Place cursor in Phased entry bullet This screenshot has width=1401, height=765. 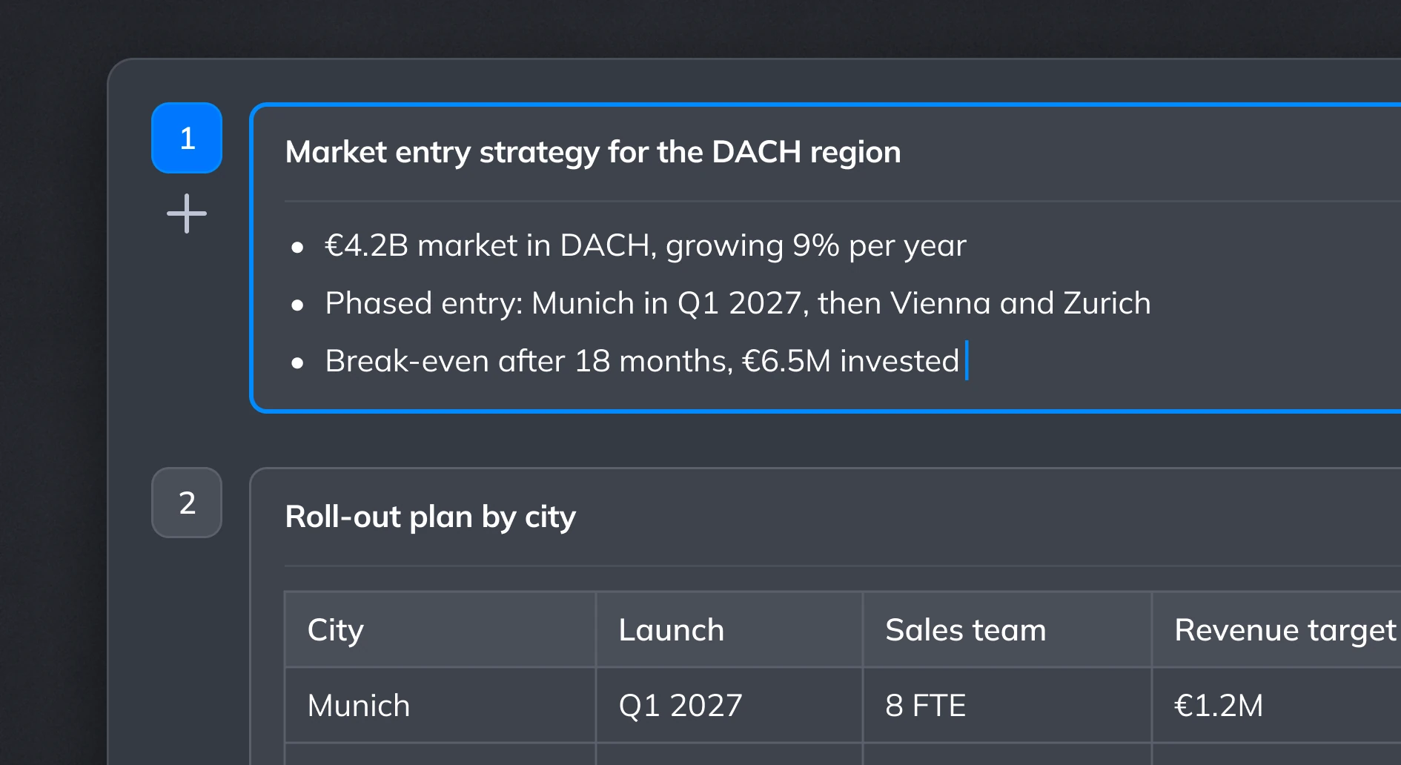(x=738, y=303)
